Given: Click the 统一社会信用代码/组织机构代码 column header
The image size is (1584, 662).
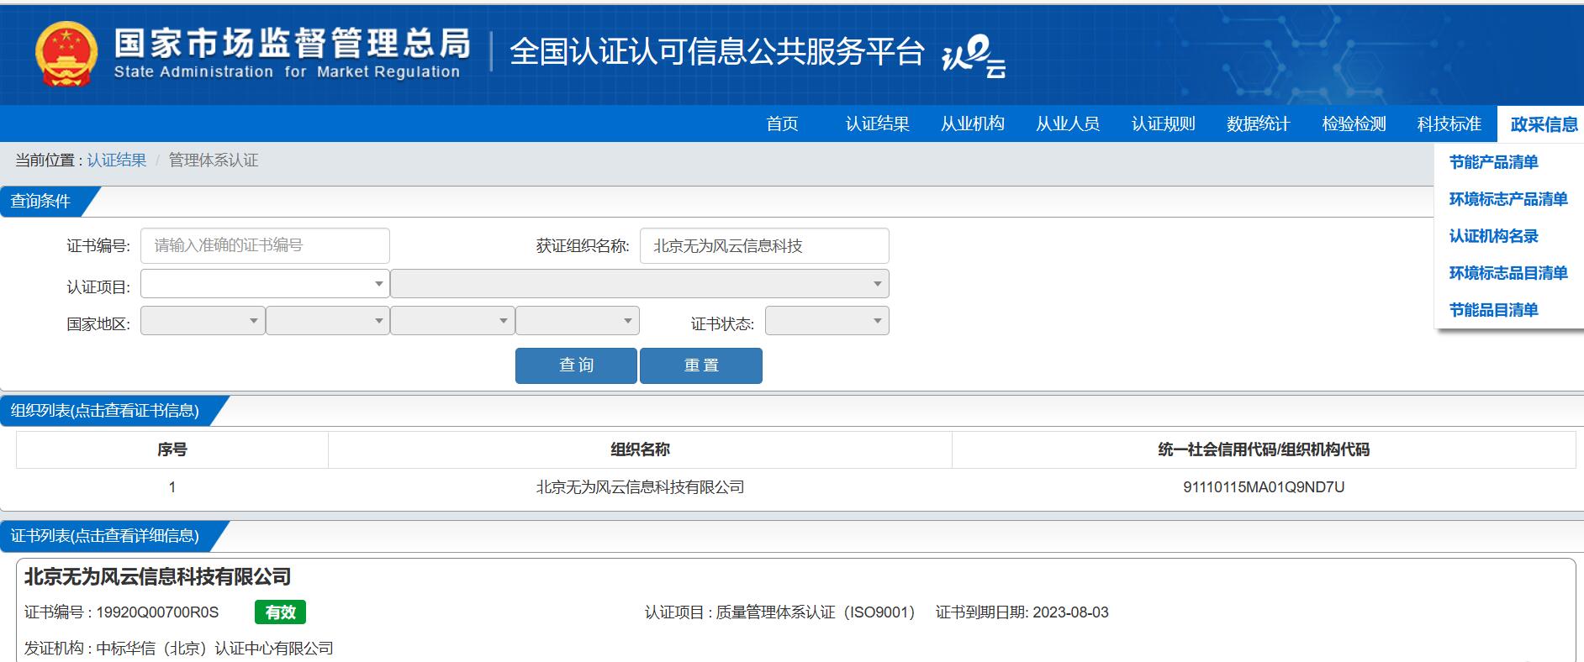Looking at the screenshot, I should click(1264, 449).
